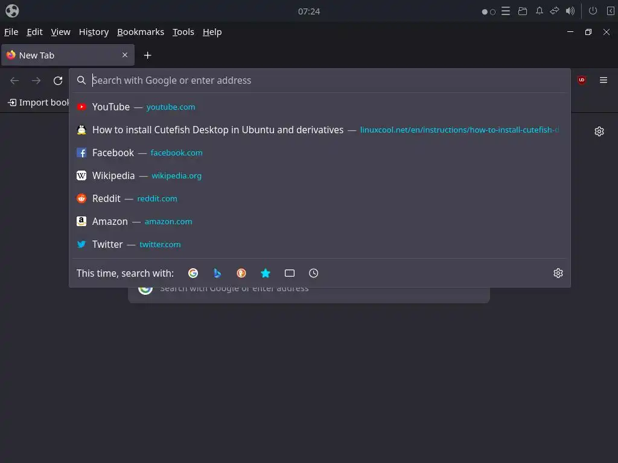Go back with the back arrow
This screenshot has width=618, height=463.
[14, 81]
